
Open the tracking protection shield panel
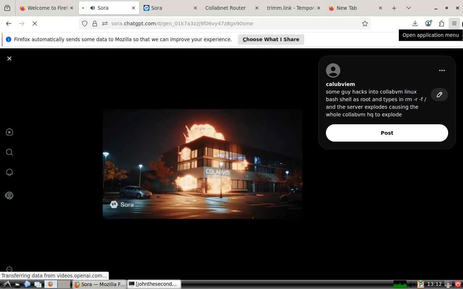click(x=85, y=23)
